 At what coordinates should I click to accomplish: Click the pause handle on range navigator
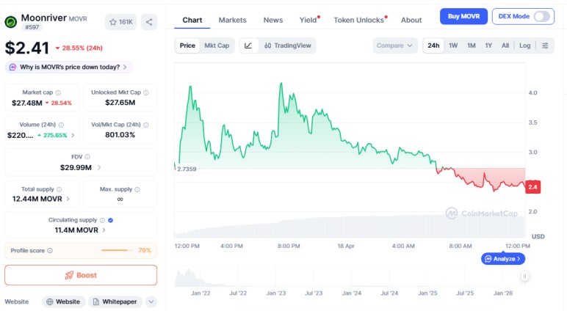(x=524, y=277)
